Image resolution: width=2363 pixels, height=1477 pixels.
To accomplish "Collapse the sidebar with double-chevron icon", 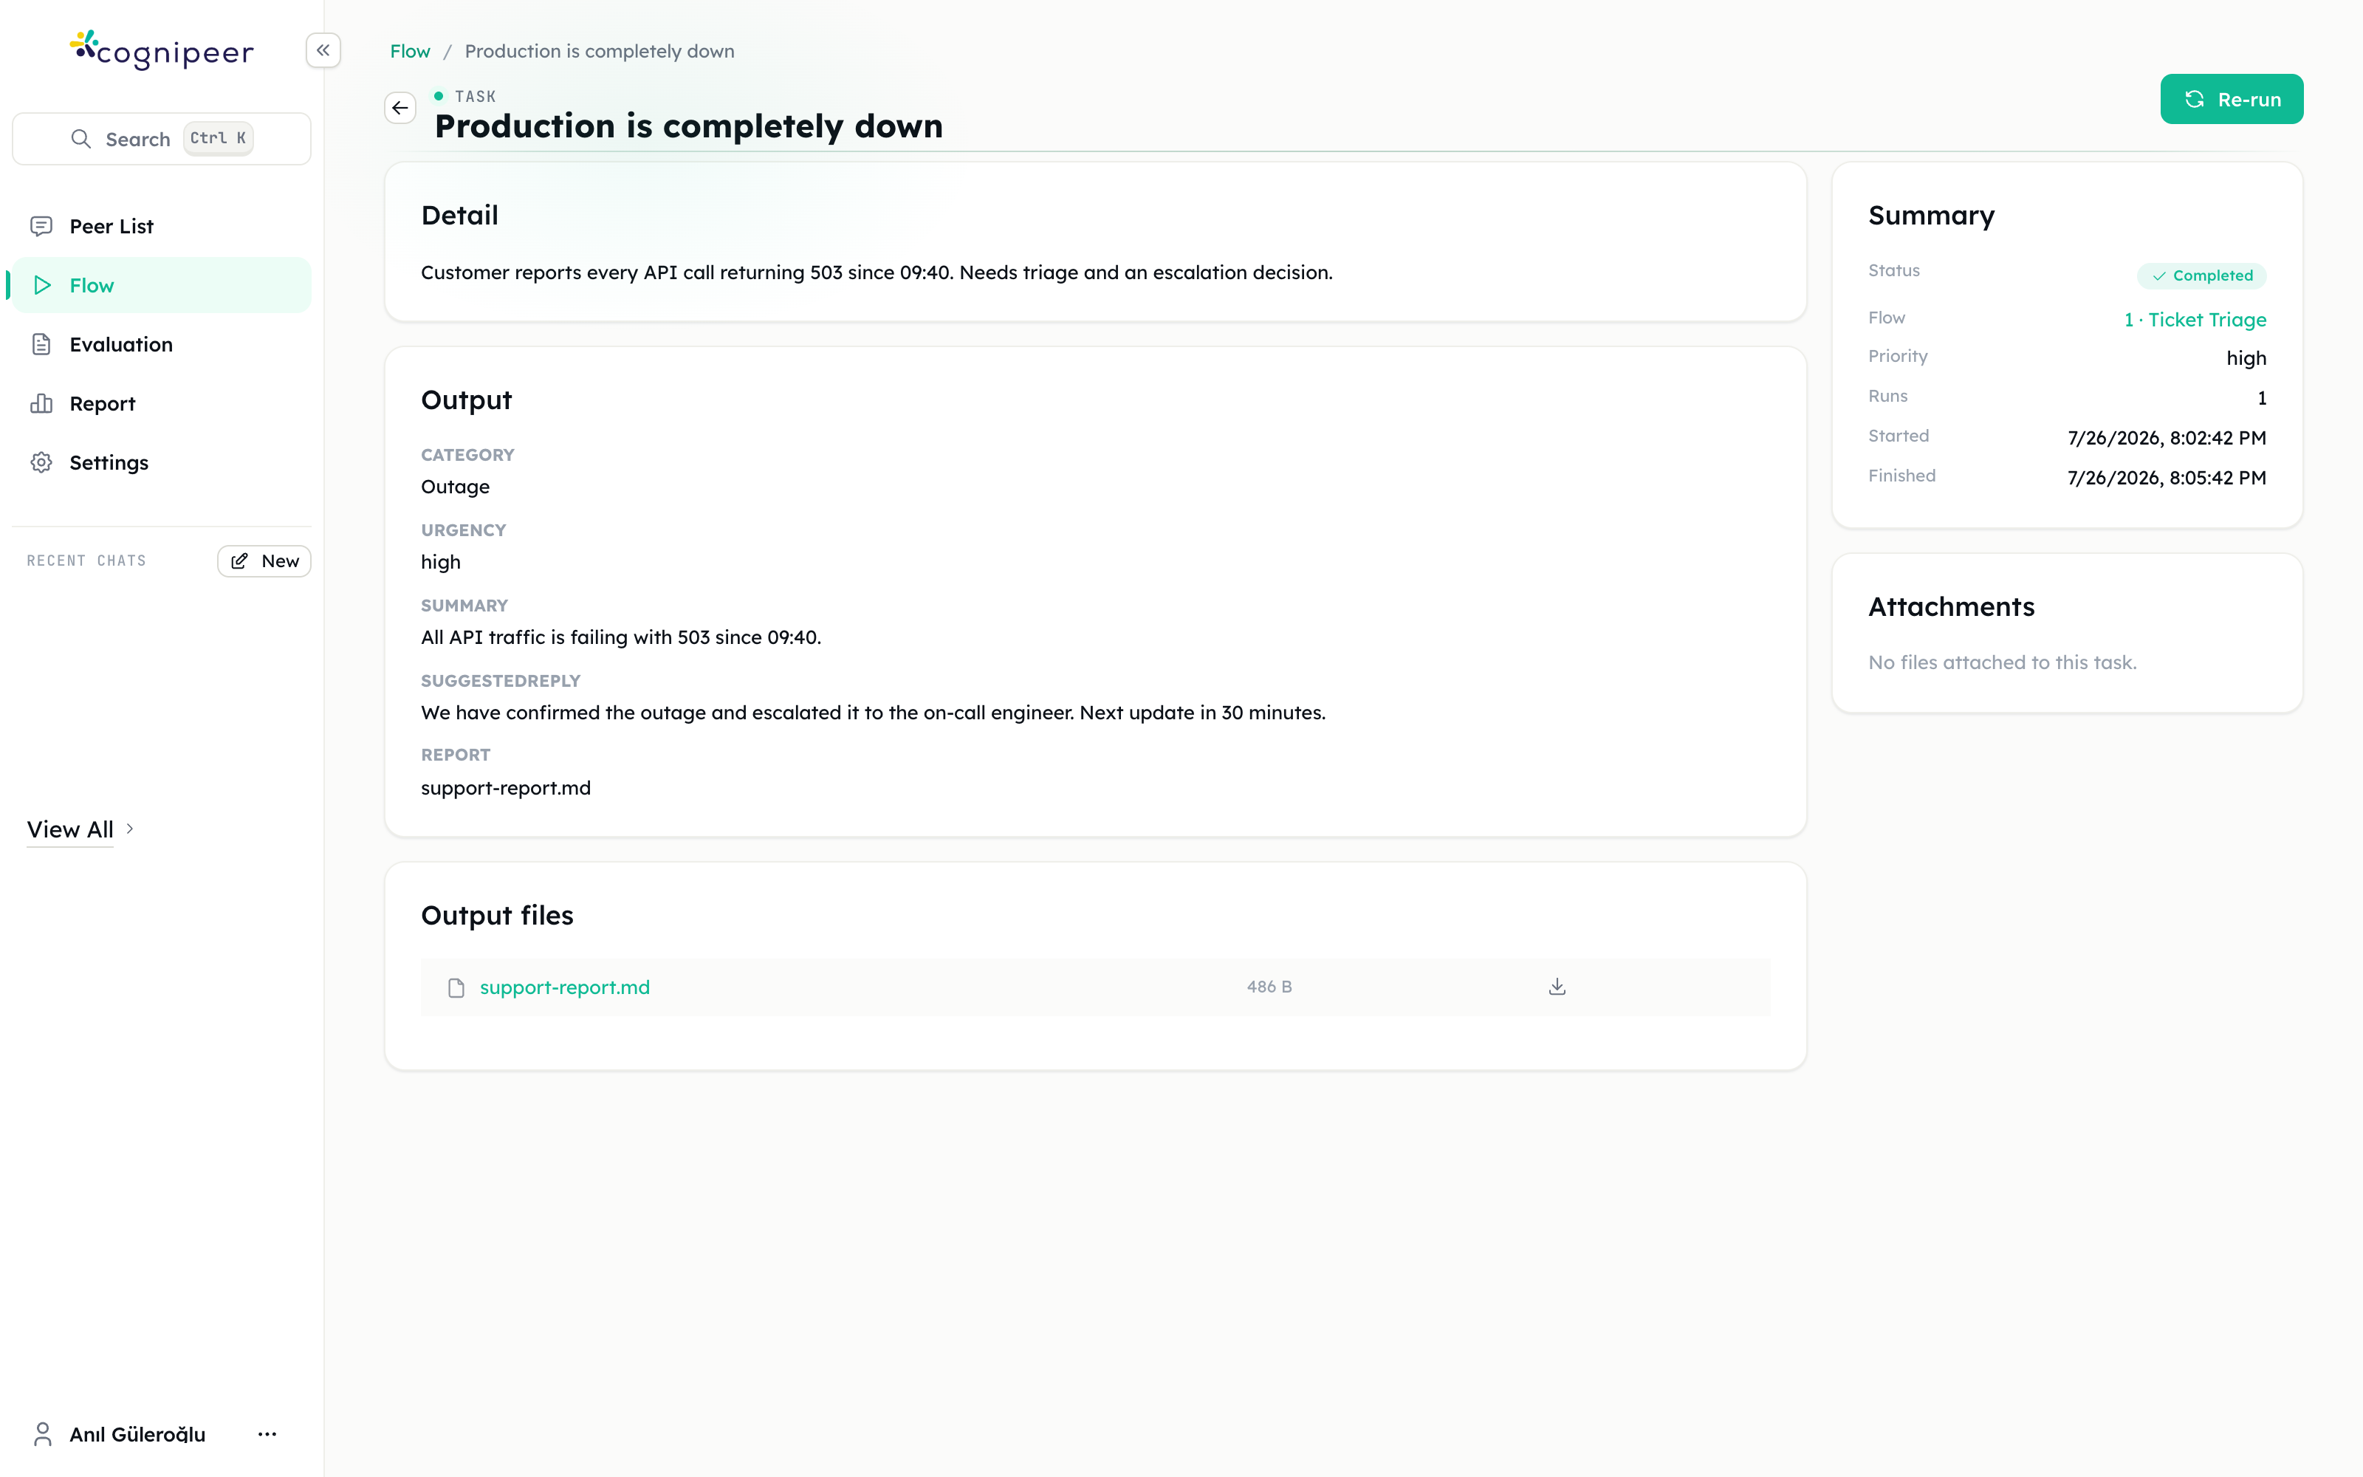I will (323, 49).
